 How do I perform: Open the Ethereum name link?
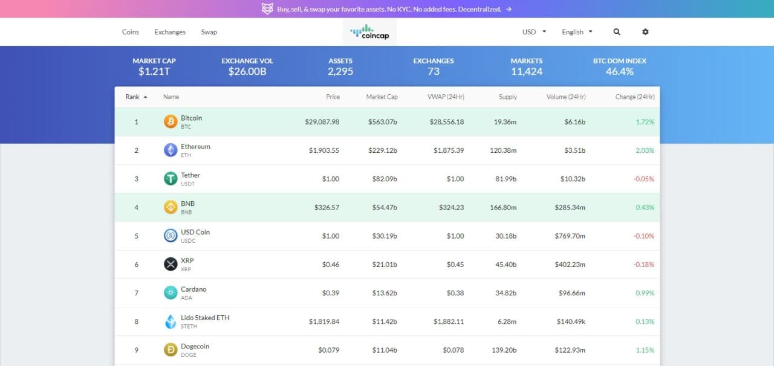195,146
